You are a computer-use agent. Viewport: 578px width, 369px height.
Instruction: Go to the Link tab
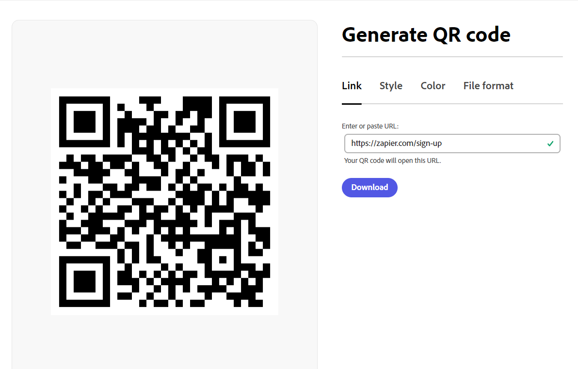[352, 86]
